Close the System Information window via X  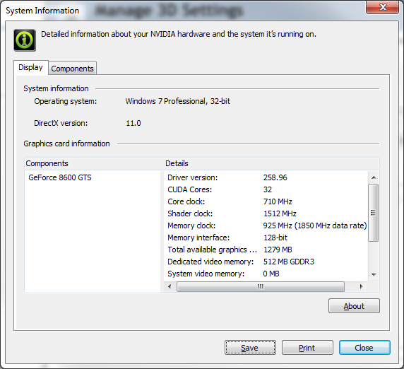(x=382, y=7)
